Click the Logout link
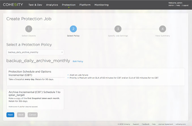 (x=185, y=5)
